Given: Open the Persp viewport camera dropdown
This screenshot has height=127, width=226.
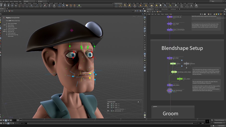Looking at the screenshot, I should point(135,17).
